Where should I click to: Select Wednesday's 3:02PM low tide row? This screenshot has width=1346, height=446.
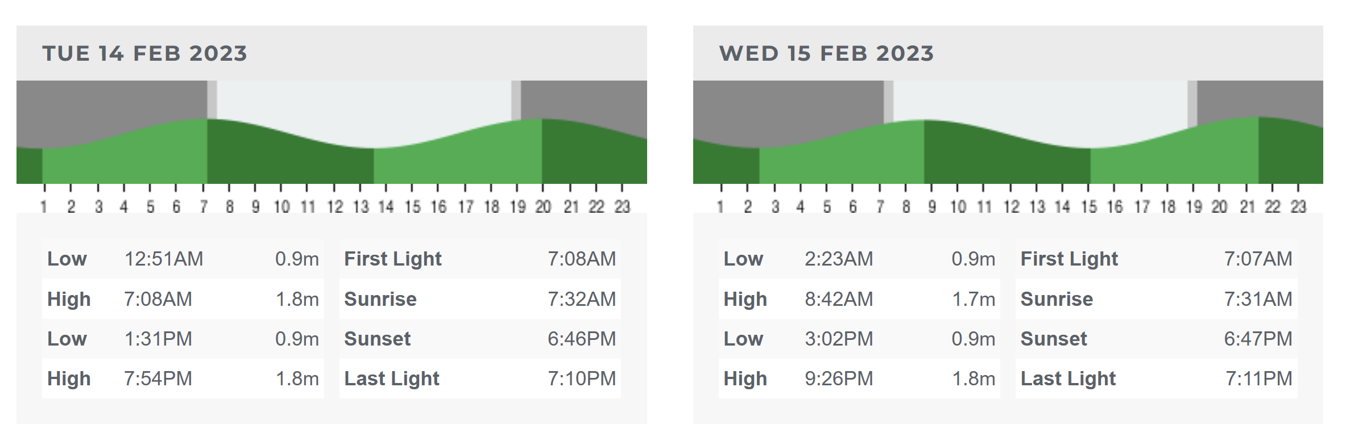coord(859,339)
